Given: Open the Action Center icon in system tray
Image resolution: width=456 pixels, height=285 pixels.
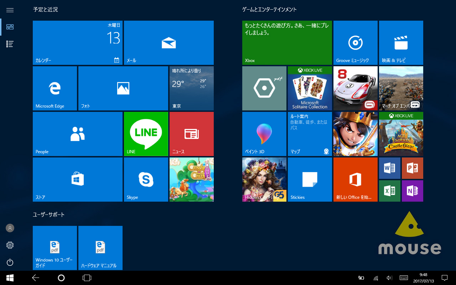Looking at the screenshot, I should (444, 278).
